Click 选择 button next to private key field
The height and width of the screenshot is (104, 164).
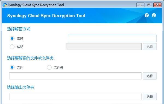[x=150, y=47]
